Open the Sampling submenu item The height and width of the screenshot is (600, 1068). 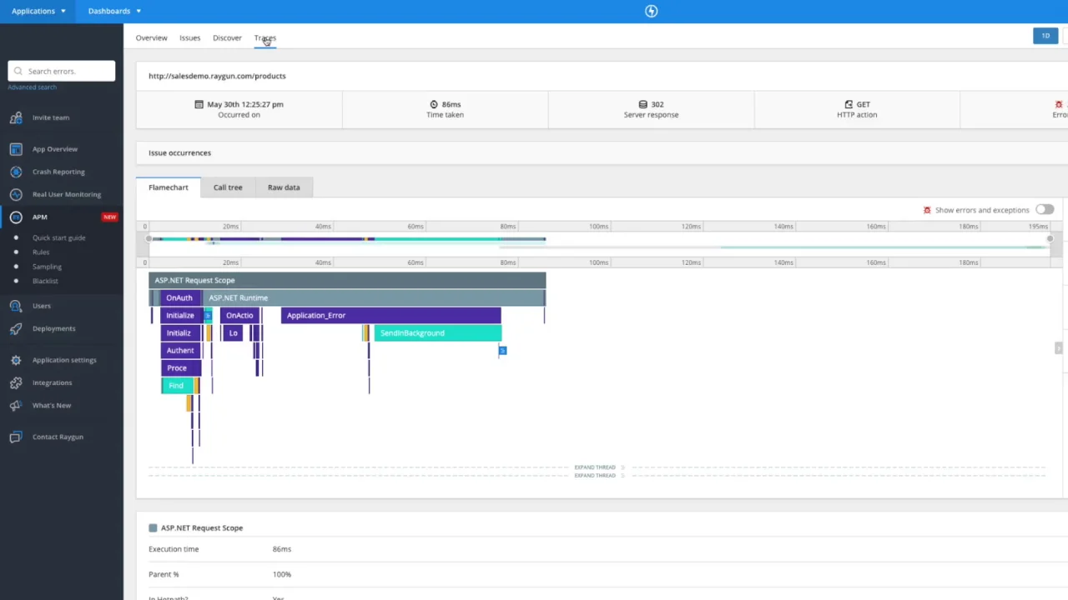47,267
